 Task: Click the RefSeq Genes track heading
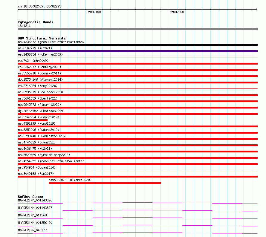30,197
